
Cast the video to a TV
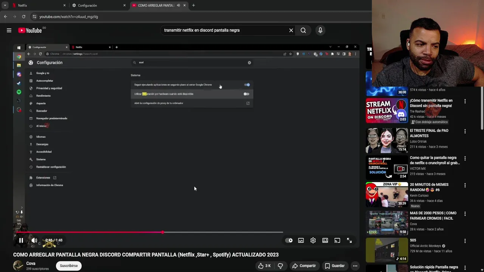click(x=337, y=240)
